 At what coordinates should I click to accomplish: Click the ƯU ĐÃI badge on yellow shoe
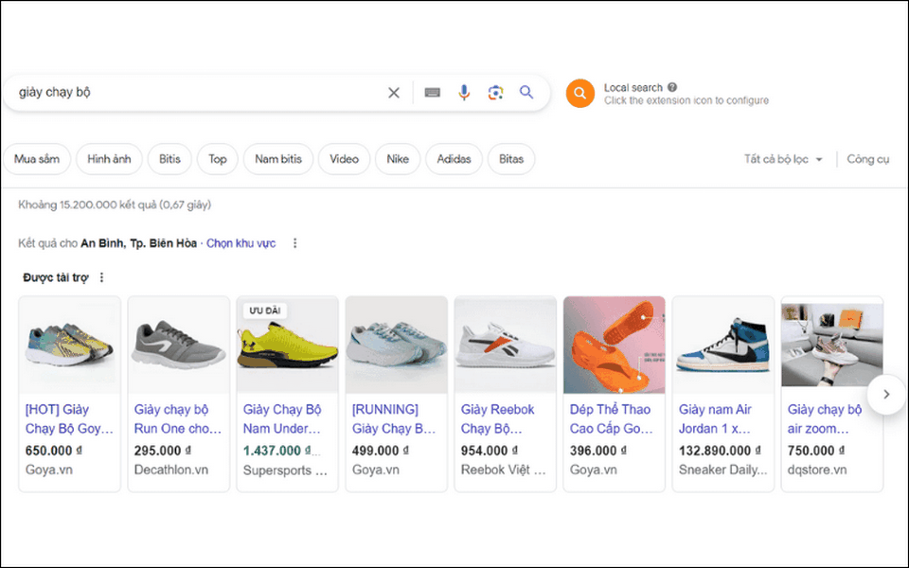tap(265, 311)
